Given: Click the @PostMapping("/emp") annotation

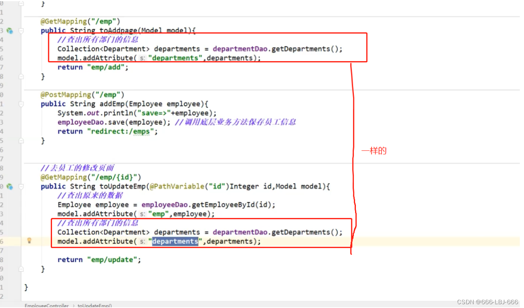Looking at the screenshot, I should (x=83, y=95).
